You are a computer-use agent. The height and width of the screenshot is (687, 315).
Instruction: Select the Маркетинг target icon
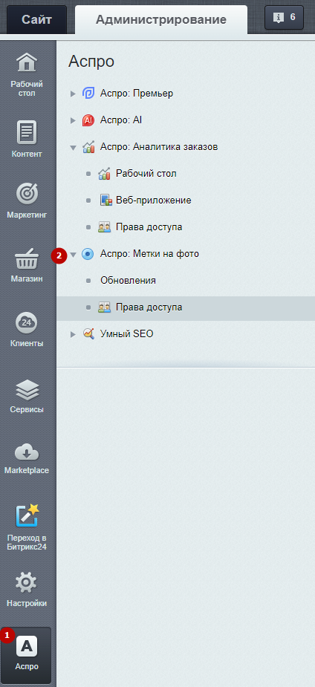27,194
